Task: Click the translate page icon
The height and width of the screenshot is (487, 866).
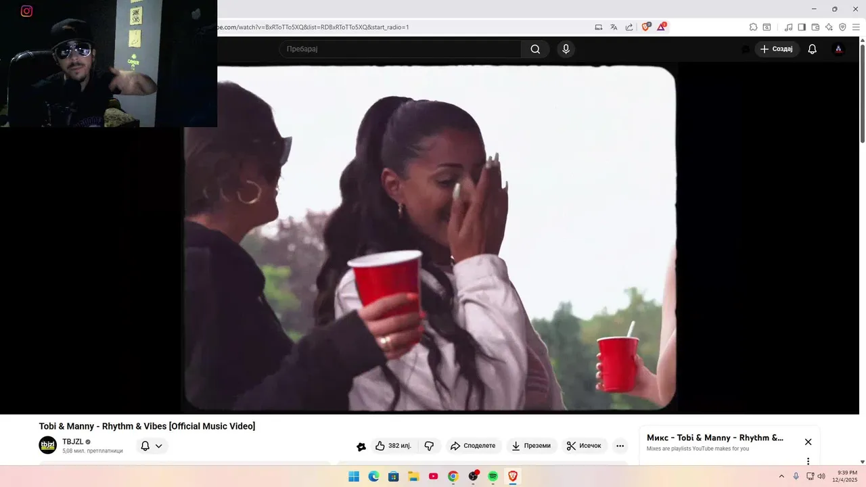Action: point(614,27)
